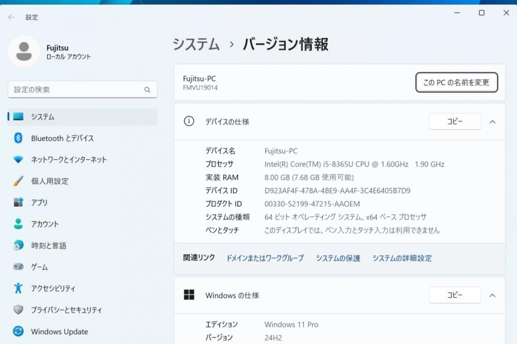Click the Fujitsu ローカル アカウント profile
The height and width of the screenshot is (344, 517).
pyautogui.click(x=50, y=52)
